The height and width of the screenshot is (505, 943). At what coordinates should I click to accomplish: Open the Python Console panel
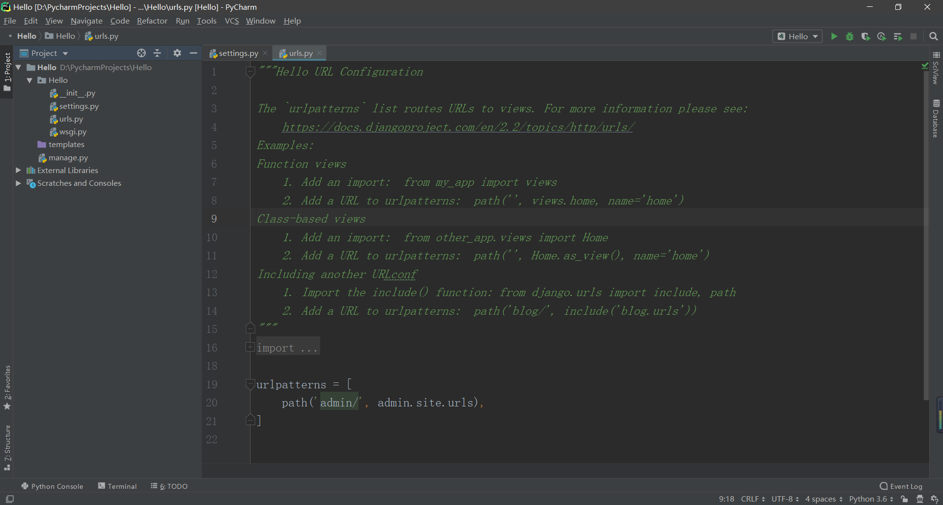point(52,486)
